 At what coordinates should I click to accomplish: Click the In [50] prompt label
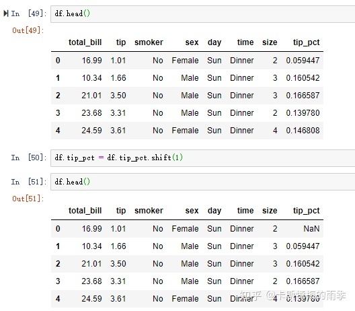(x=28, y=158)
